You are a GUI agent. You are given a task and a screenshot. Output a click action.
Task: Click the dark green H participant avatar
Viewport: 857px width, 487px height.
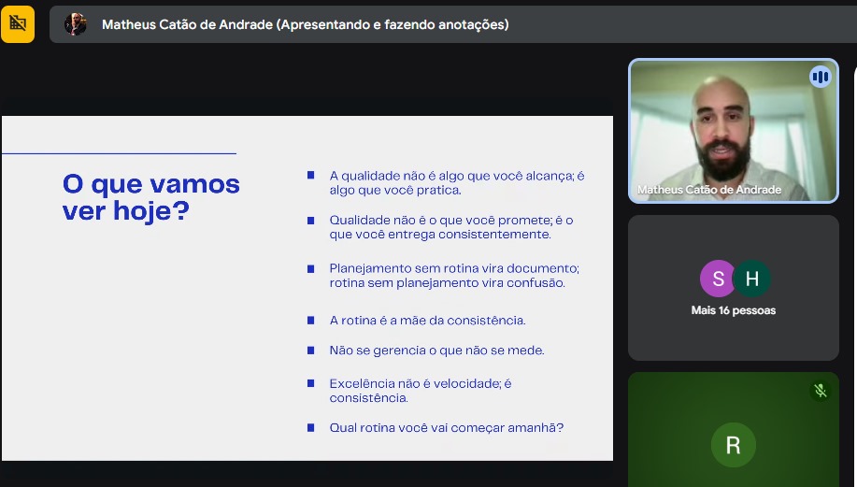[x=751, y=279]
